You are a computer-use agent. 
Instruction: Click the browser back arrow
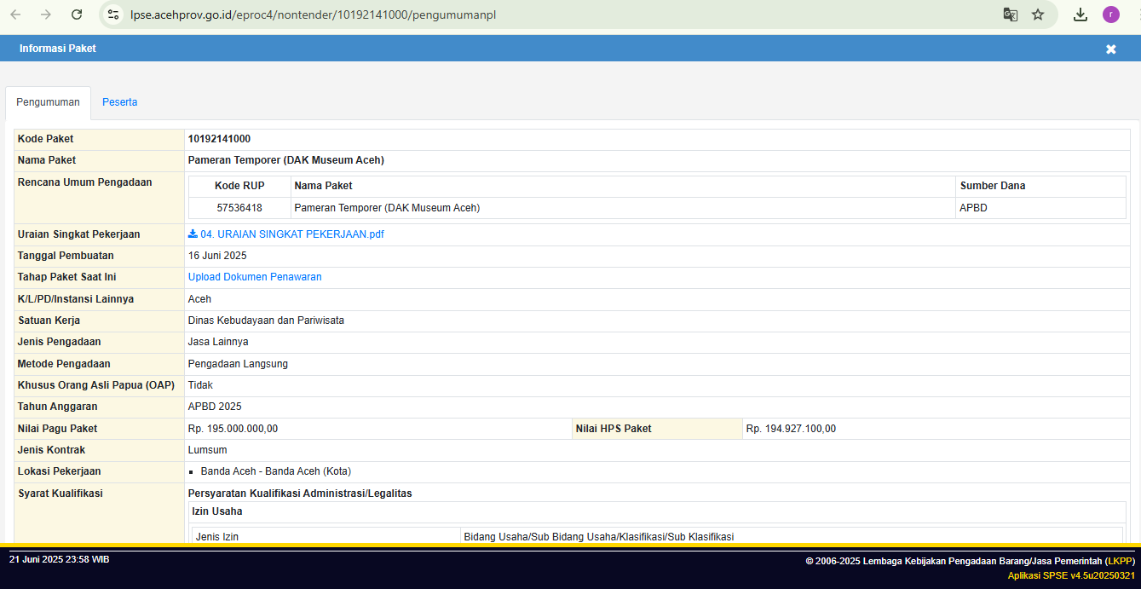(x=15, y=14)
